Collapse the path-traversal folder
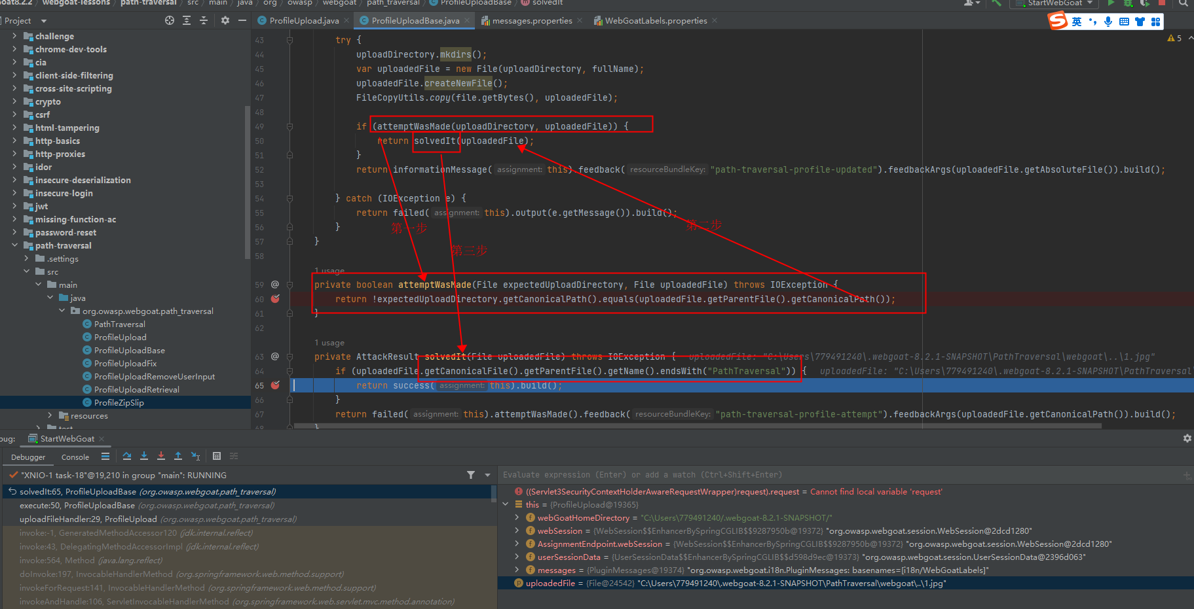Image resolution: width=1194 pixels, height=609 pixels. pos(14,245)
